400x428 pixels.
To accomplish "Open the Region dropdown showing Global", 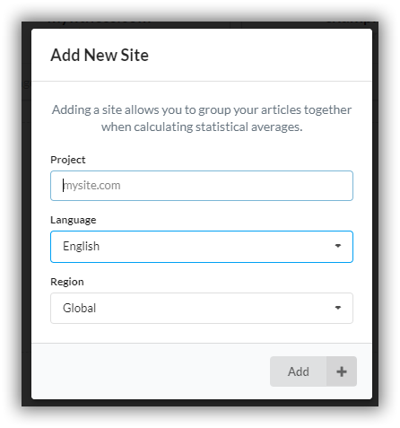I will click(x=202, y=308).
